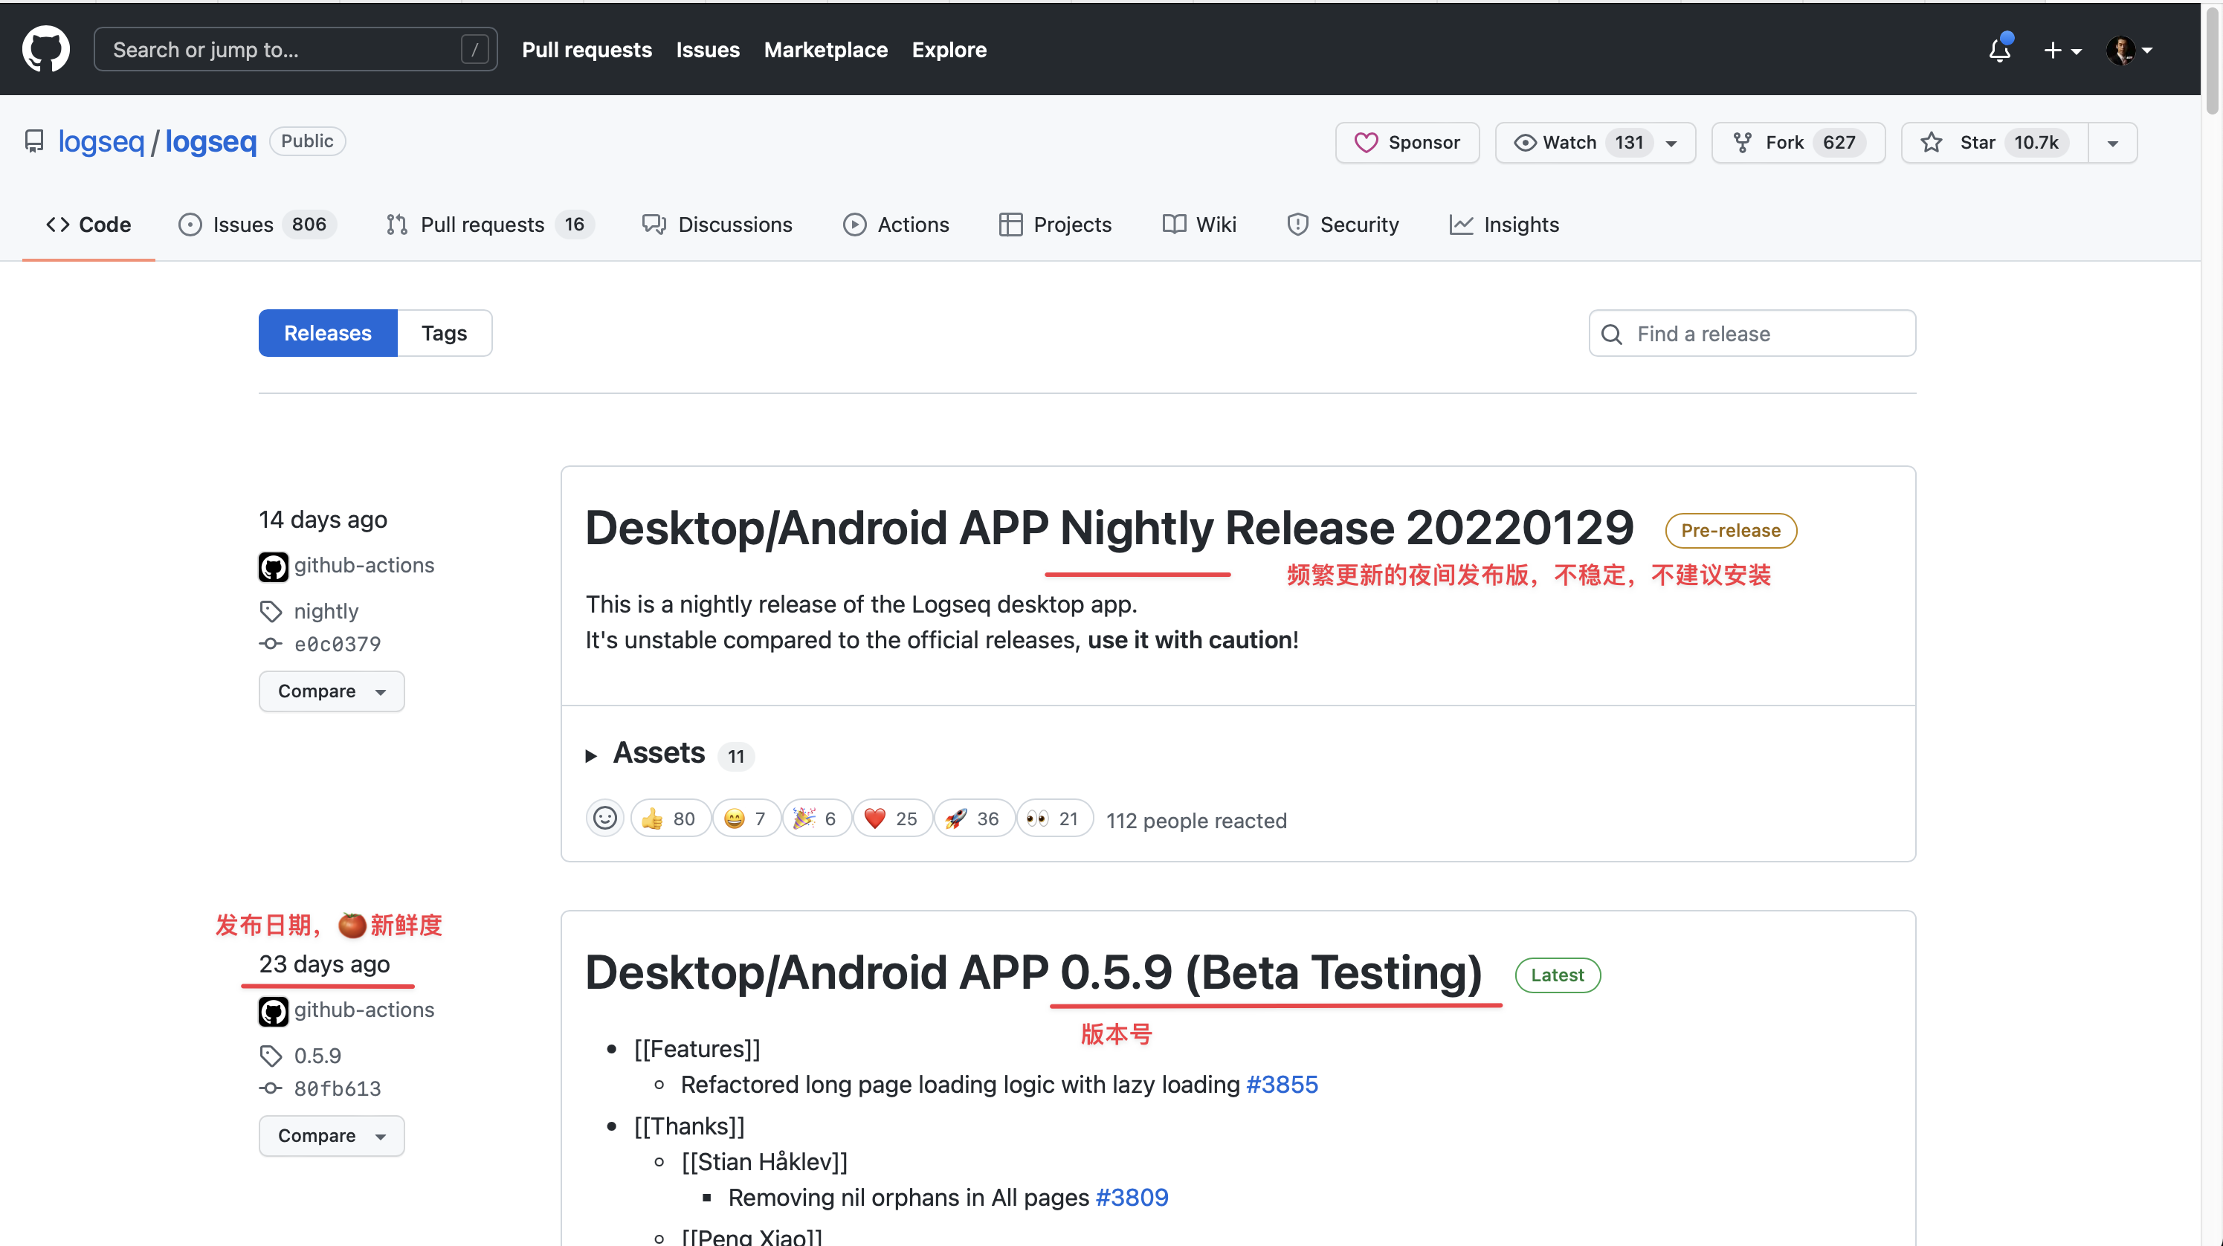
Task: Open Marketplace in top navigation
Action: click(826, 50)
